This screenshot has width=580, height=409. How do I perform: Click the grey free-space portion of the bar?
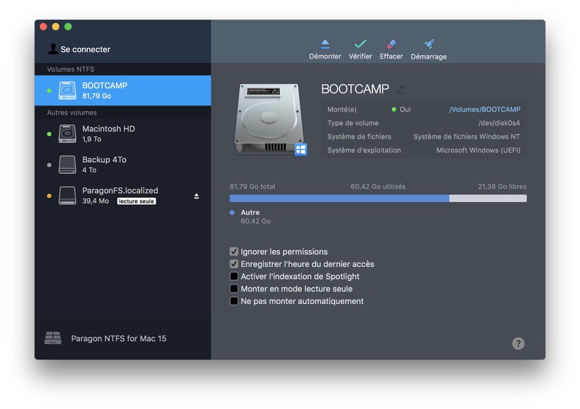[x=488, y=198]
